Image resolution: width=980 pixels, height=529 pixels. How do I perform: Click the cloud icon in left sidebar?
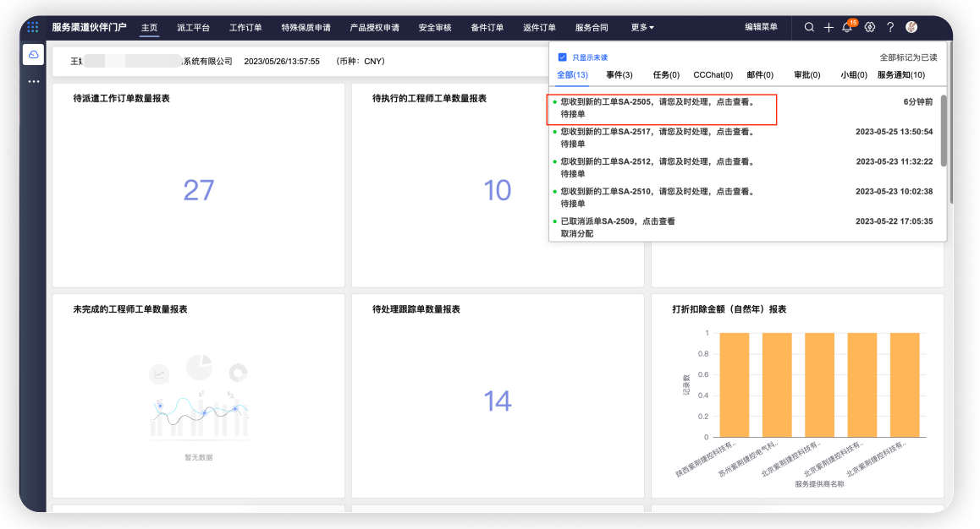(33, 55)
